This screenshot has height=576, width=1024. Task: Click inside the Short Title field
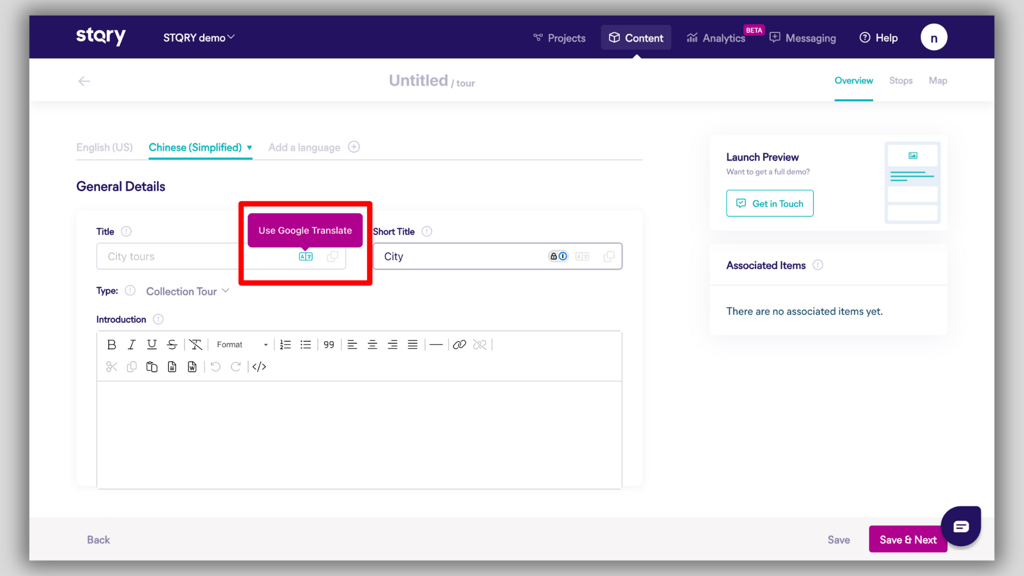[459, 257]
